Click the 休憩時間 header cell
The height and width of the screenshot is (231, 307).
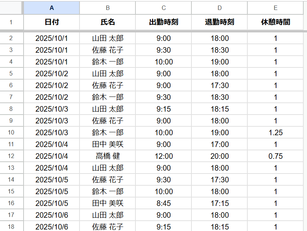click(275, 22)
